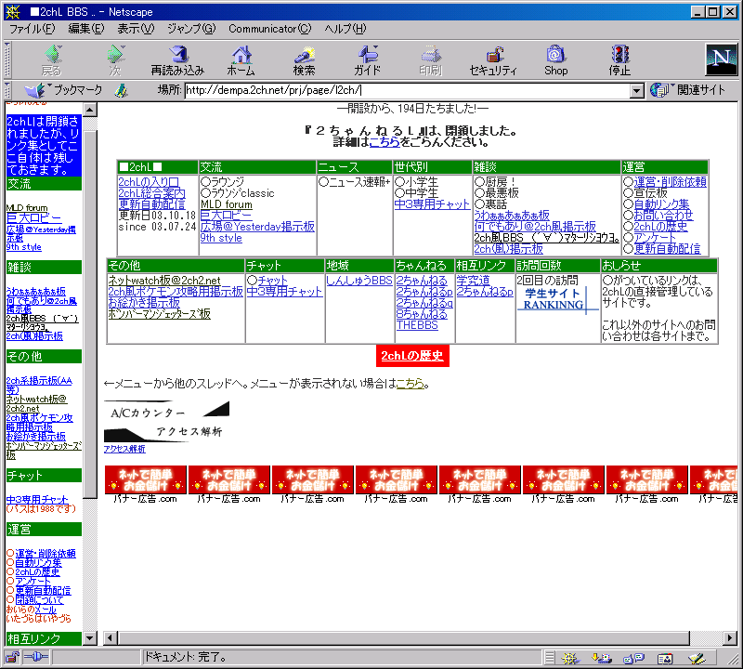
Task: Open メニュー こちら link below the history button
Action: [x=410, y=384]
